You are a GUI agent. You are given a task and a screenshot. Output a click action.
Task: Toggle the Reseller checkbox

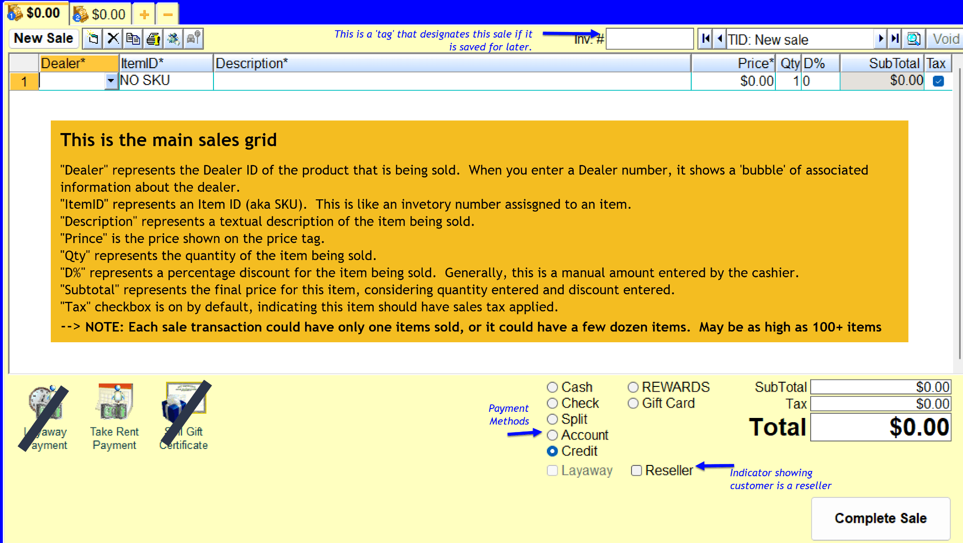[x=636, y=471]
